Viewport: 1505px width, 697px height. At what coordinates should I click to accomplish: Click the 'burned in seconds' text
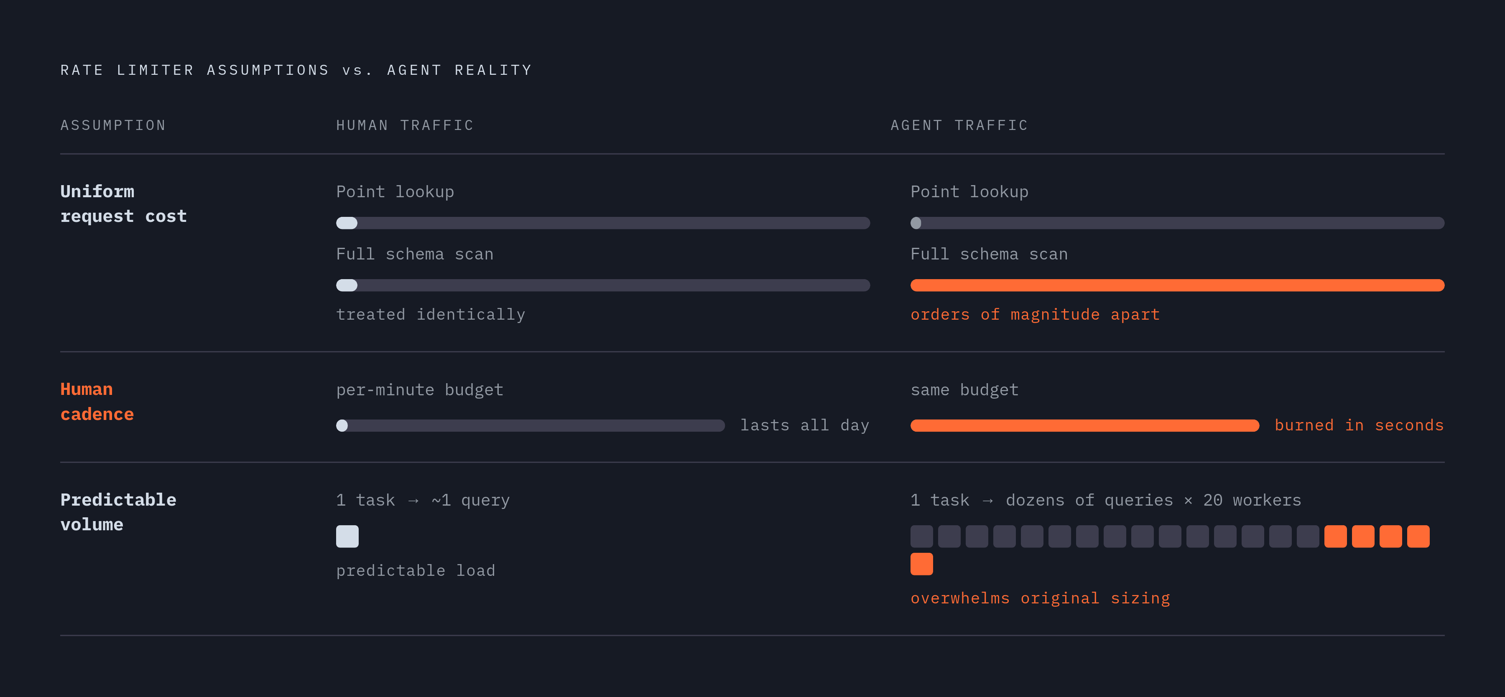tap(1359, 425)
